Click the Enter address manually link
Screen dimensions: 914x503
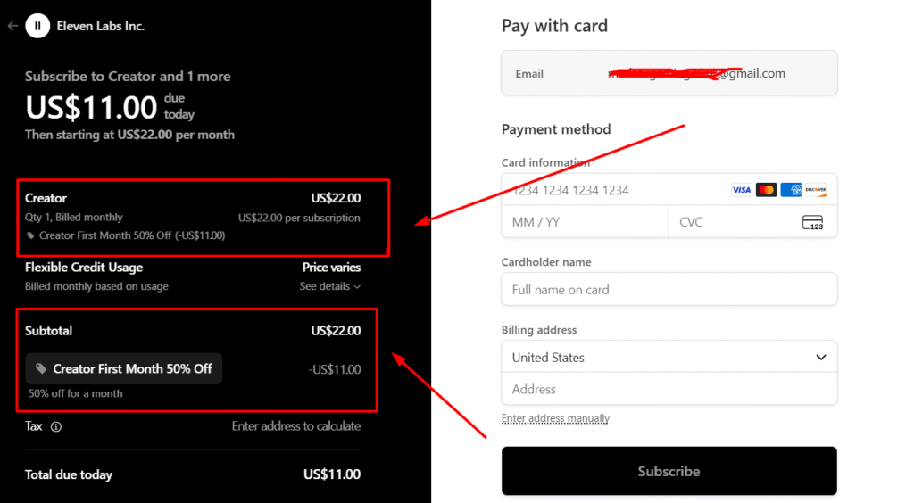click(555, 418)
